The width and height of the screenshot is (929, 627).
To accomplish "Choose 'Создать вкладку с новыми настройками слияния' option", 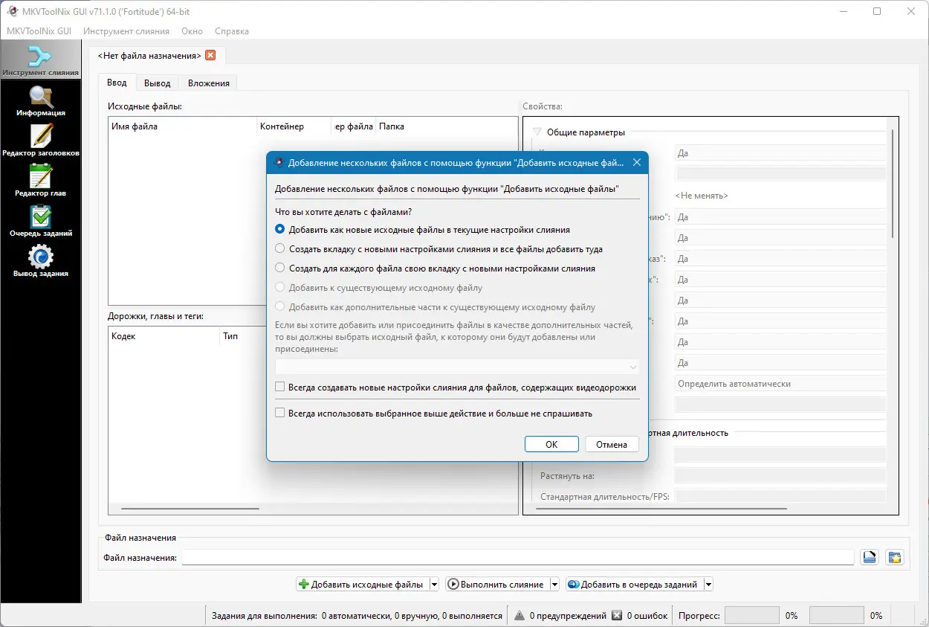I will click(279, 248).
